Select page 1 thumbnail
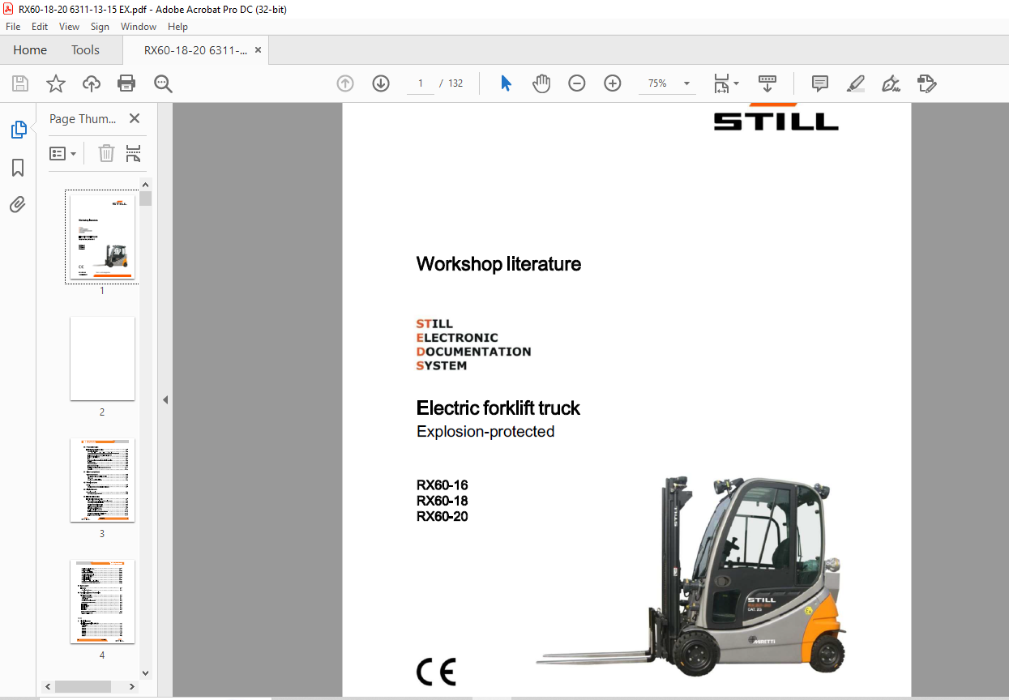 [102, 237]
